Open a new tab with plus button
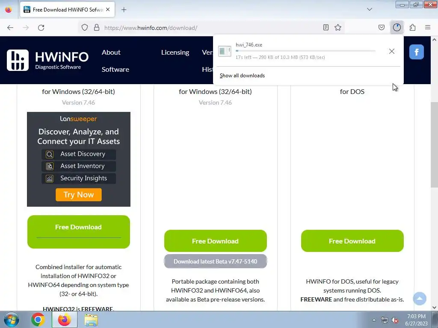 tap(124, 10)
